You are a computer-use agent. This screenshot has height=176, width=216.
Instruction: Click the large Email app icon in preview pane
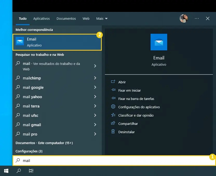159,42
